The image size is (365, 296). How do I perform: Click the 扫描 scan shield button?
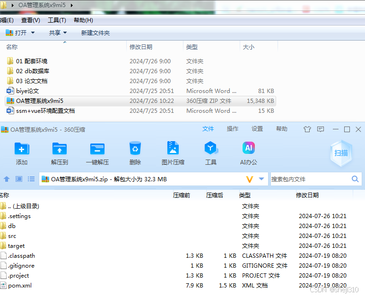341,153
